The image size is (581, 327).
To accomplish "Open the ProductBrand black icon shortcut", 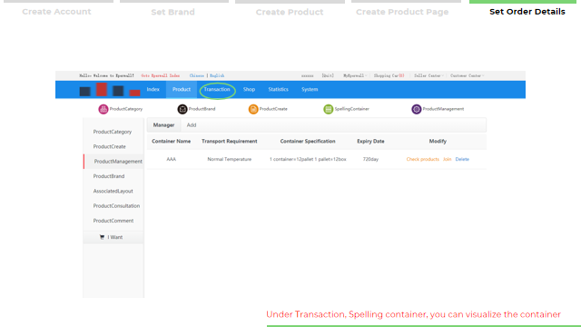I will pyautogui.click(x=182, y=109).
